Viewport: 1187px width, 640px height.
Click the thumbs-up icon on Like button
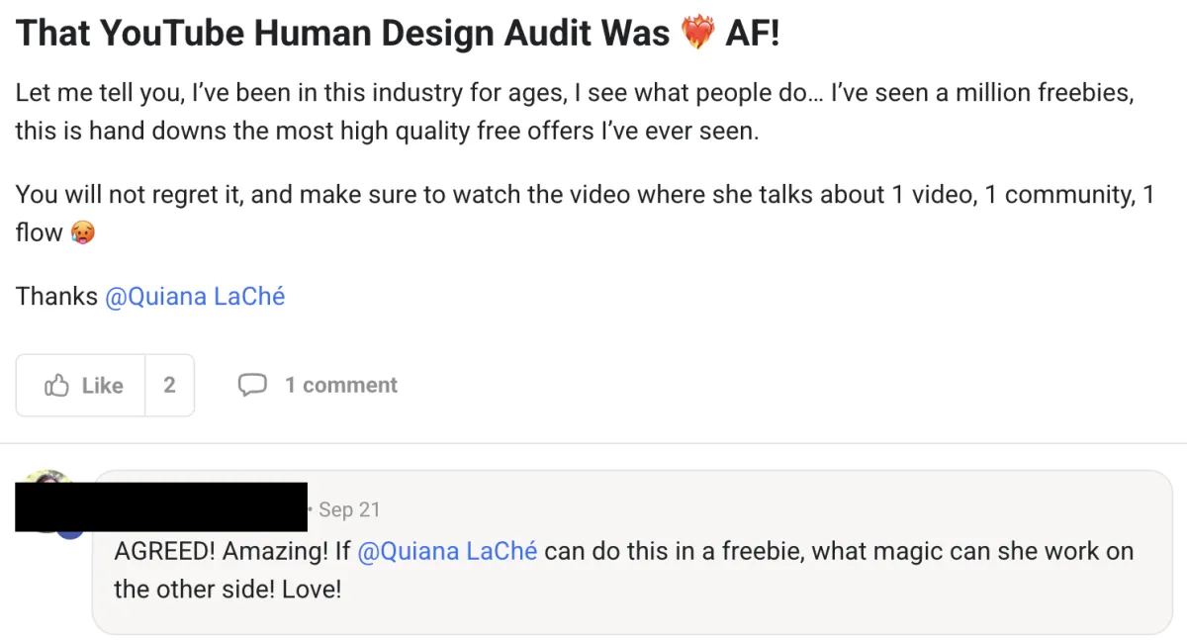click(56, 385)
